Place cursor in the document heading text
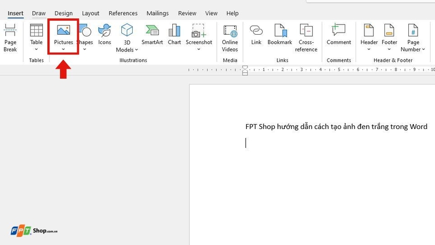Screen dimensions: 435x245 click(x=336, y=127)
